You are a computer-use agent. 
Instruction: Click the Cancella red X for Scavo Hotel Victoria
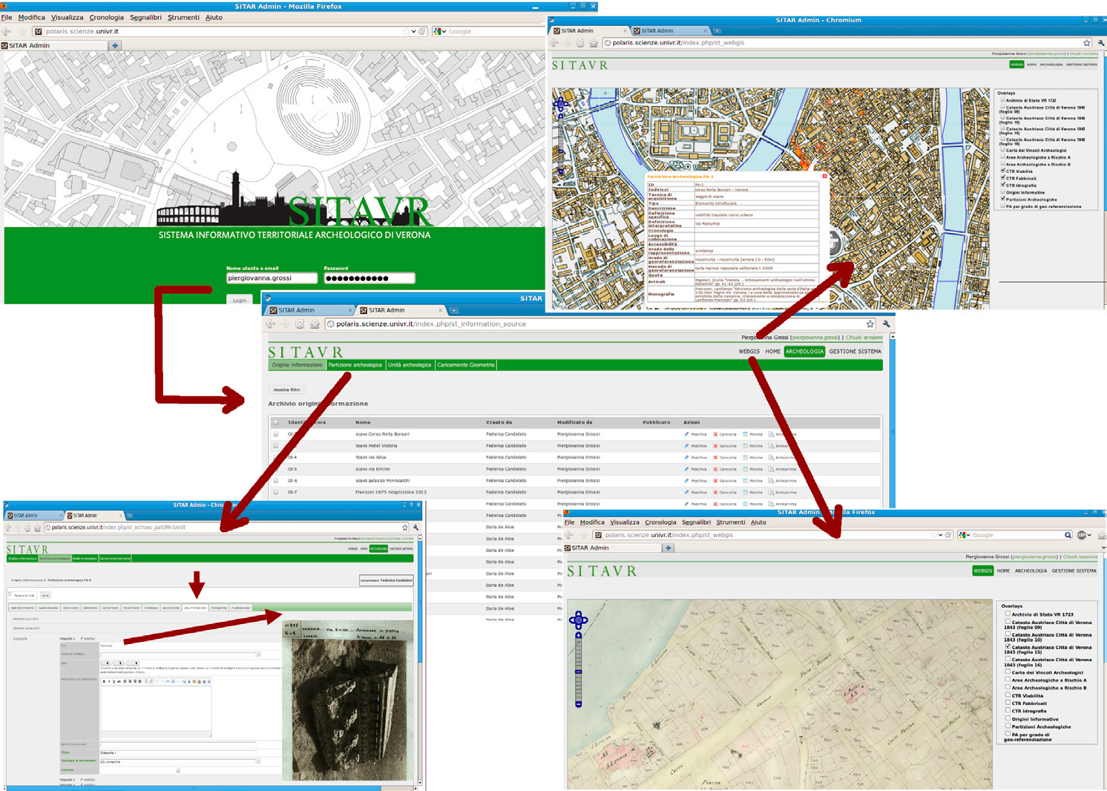click(x=716, y=446)
